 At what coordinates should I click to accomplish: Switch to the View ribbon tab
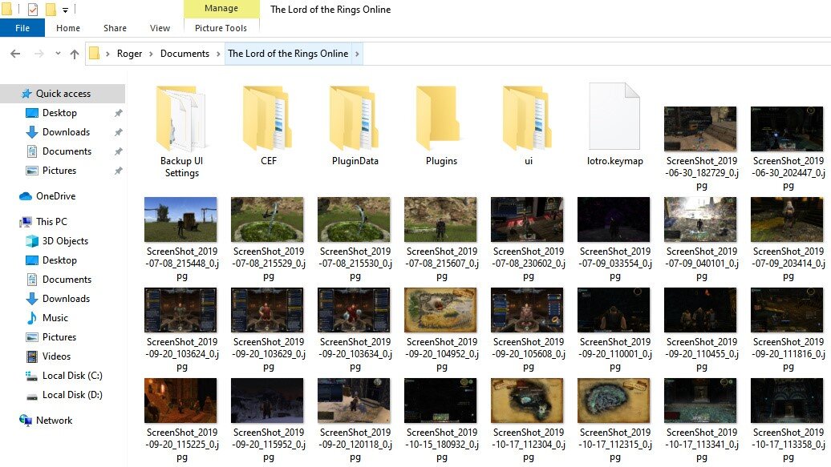[x=160, y=28]
